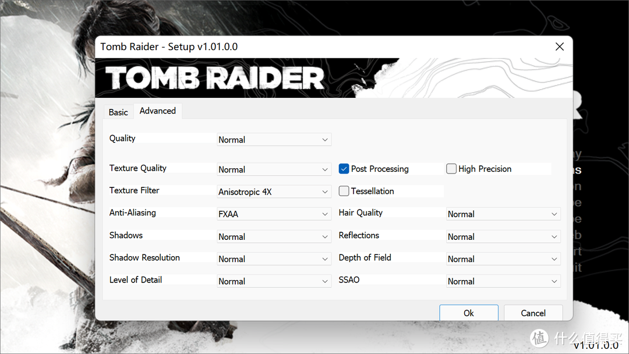Close the Tomb Raider Setup dialog
The width and height of the screenshot is (629, 354).
(560, 47)
